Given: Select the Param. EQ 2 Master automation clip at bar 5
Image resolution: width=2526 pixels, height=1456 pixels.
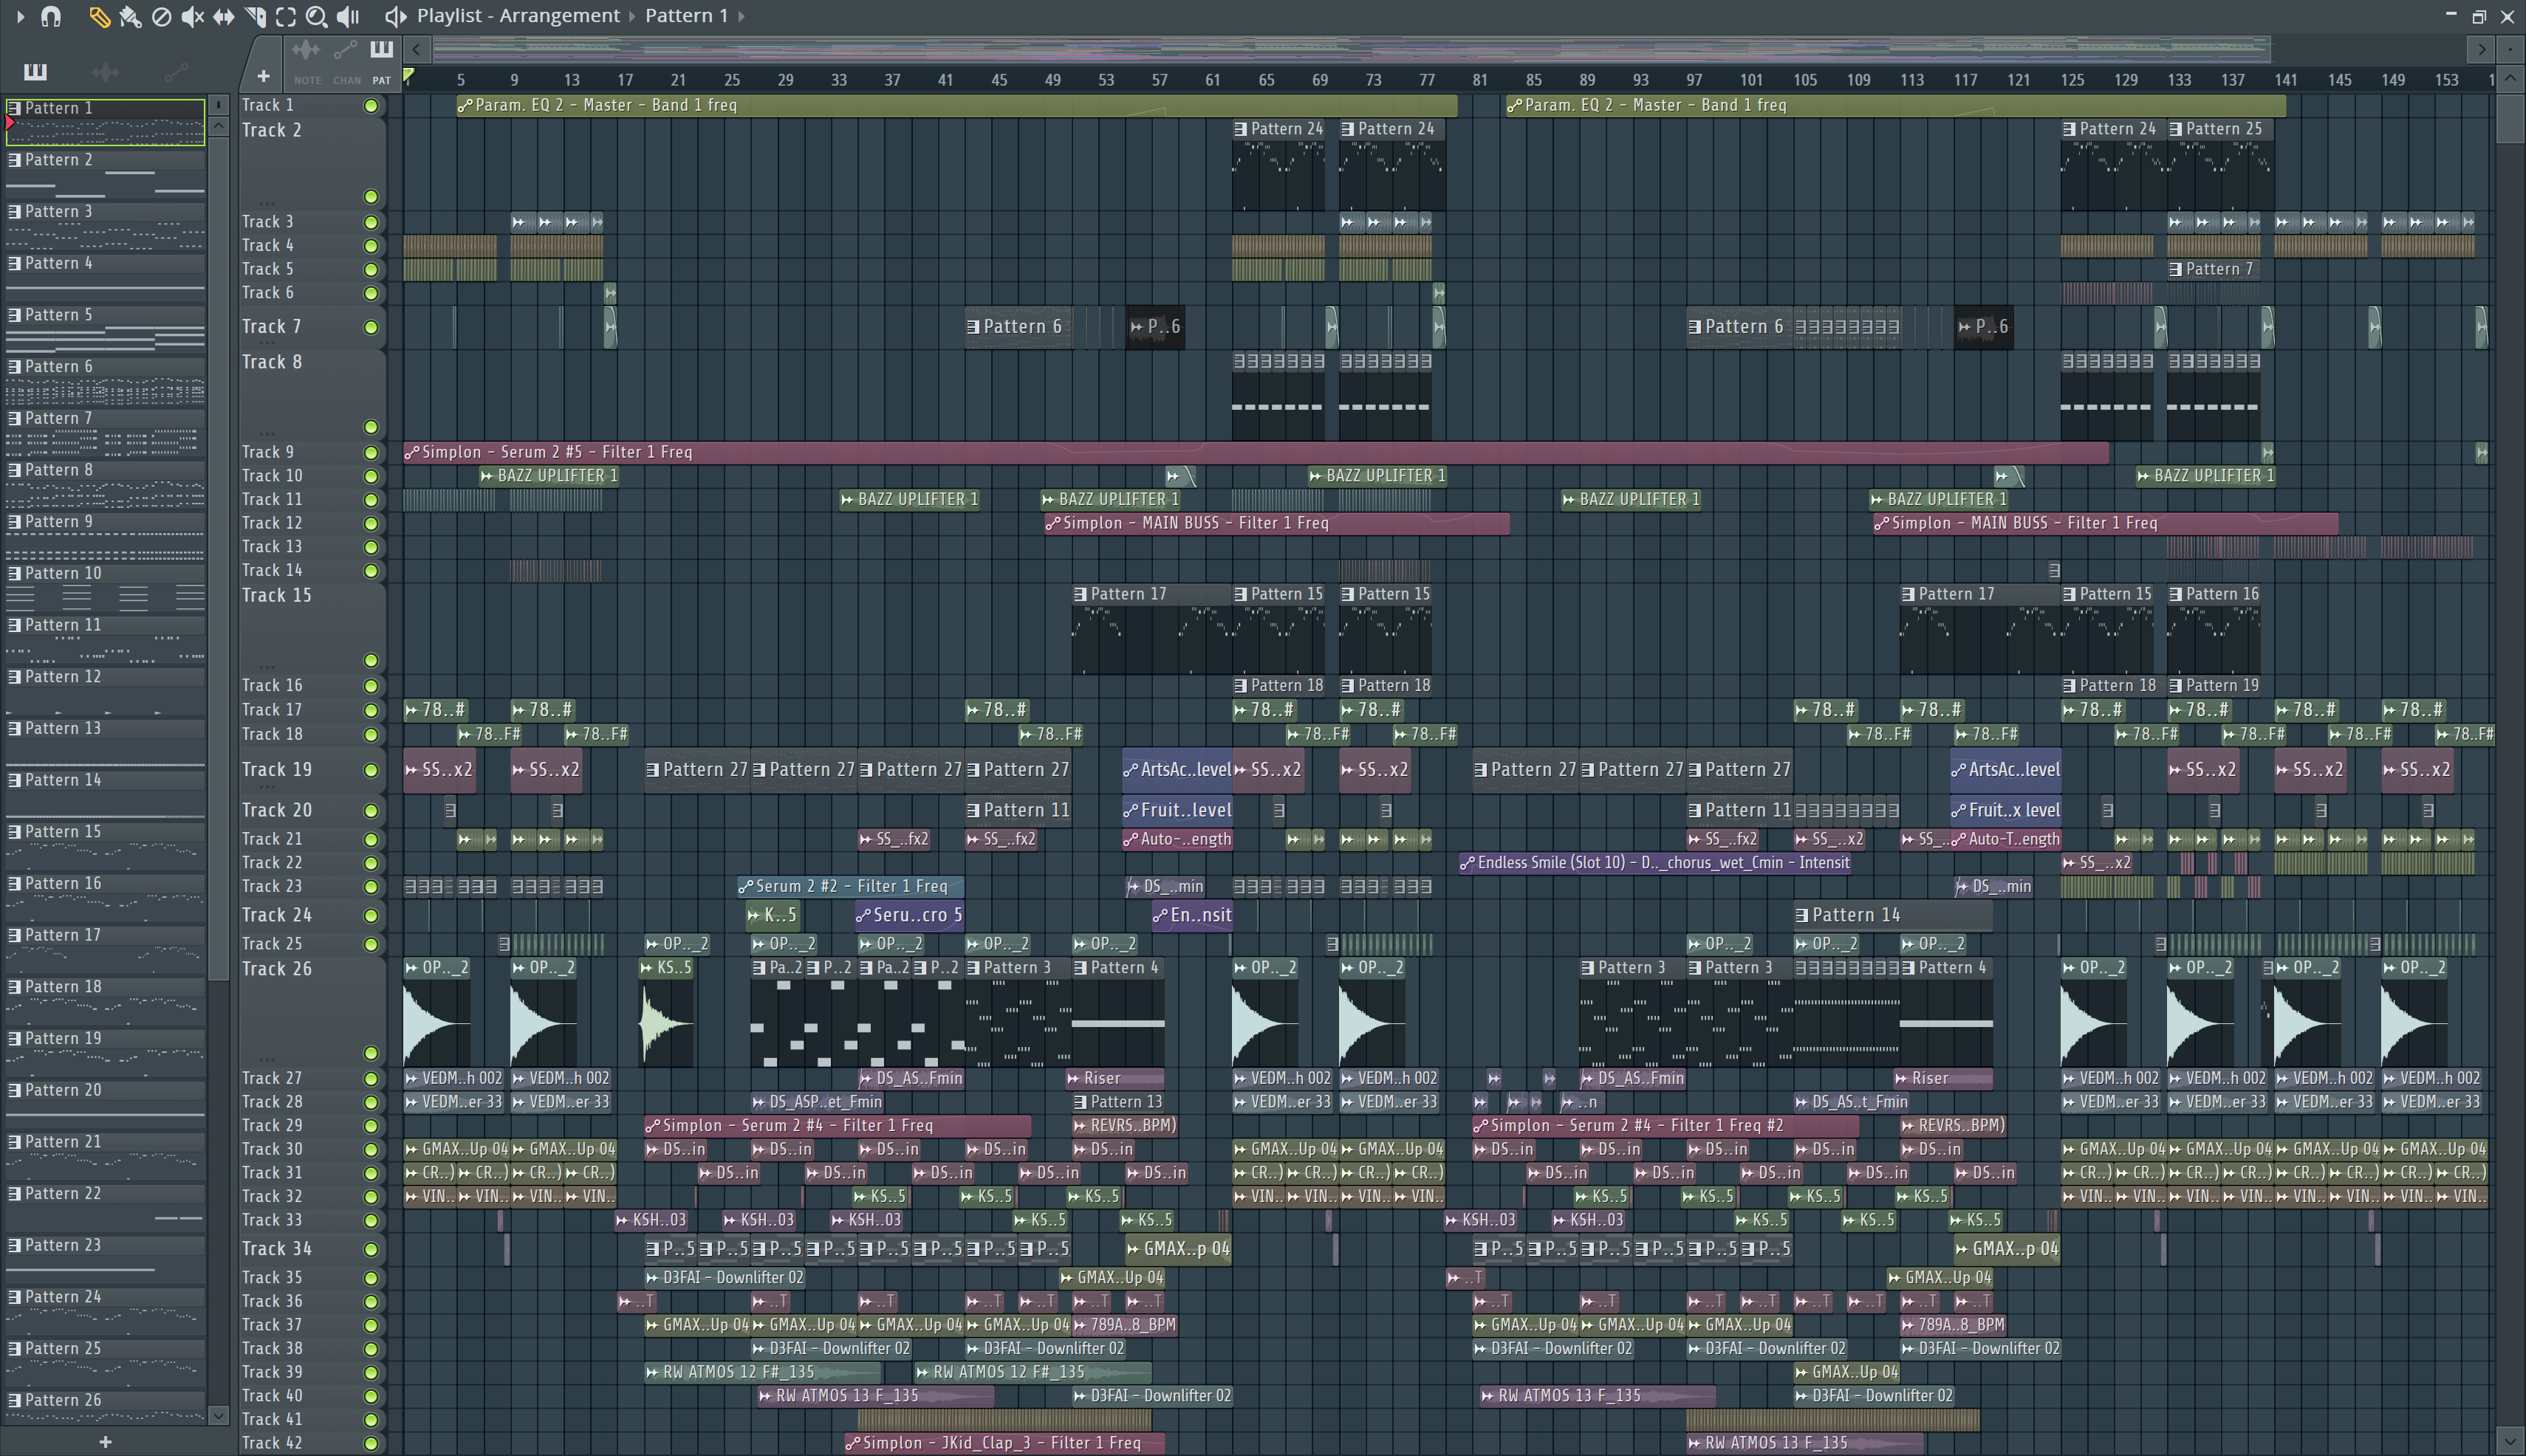Looking at the screenshot, I should (956, 105).
